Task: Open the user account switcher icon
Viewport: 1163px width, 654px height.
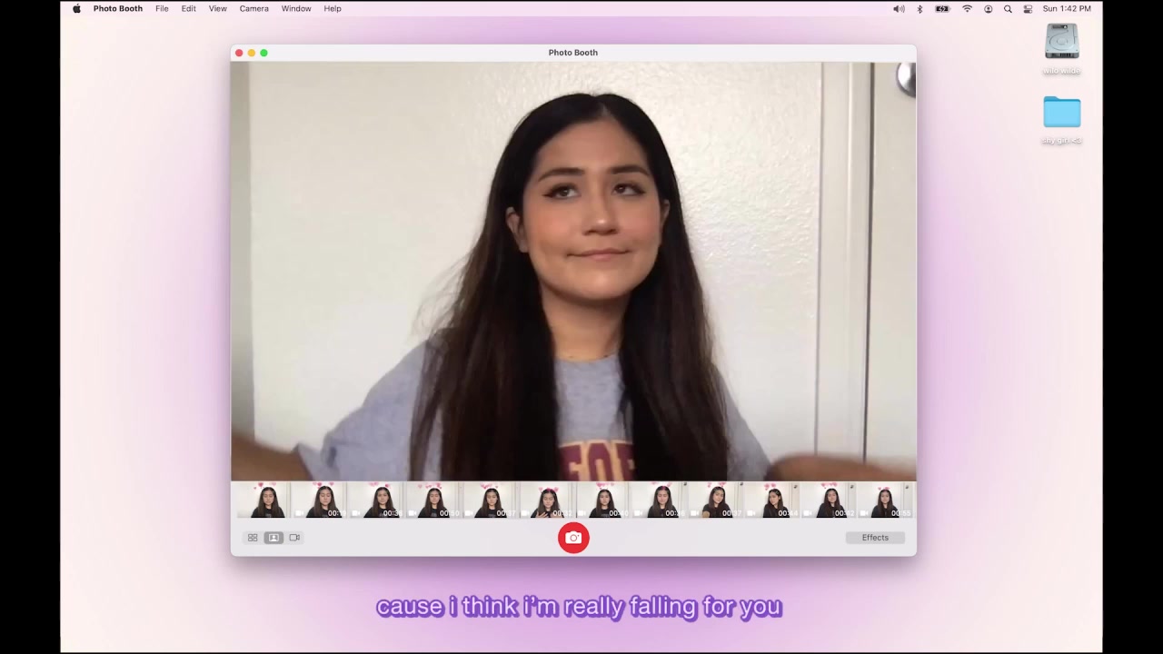Action: 989,8
